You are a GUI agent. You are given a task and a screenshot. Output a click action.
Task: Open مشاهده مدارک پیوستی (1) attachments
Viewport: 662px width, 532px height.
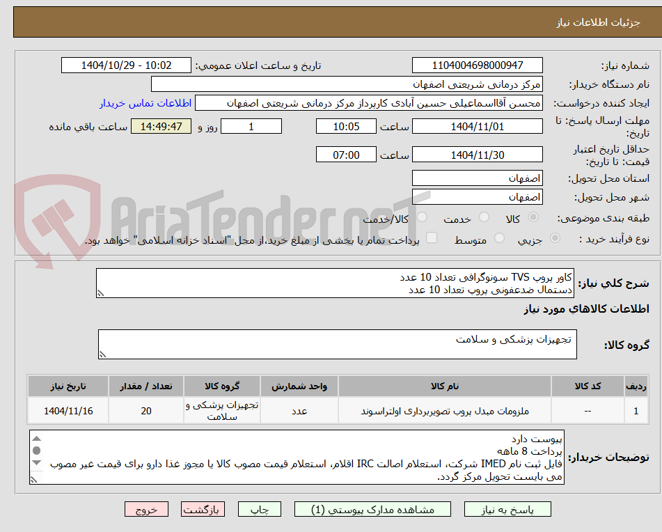(373, 509)
